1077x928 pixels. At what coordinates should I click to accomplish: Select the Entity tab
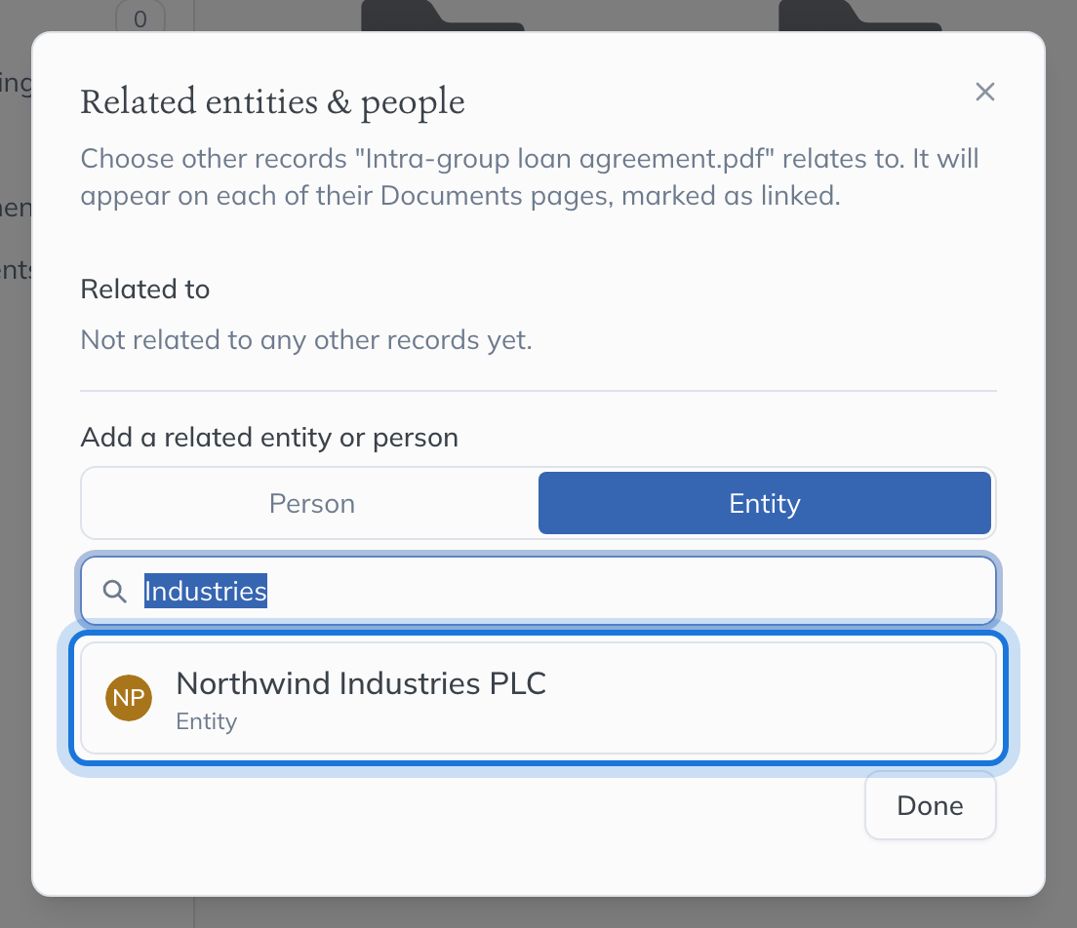pyautogui.click(x=765, y=503)
